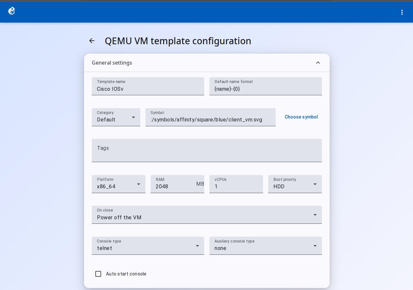The height and width of the screenshot is (290, 413).
Task: Edit the Template name field
Action: 148,86
